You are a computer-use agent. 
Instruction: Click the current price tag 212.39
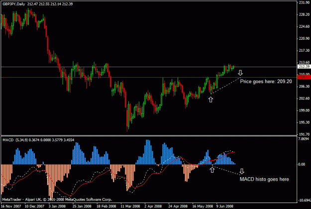[304, 67]
